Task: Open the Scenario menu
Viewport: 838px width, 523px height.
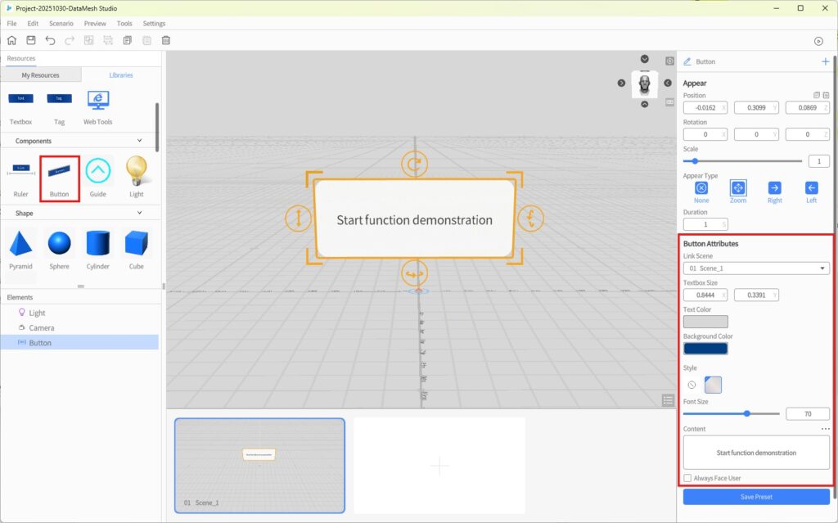Action: [61, 24]
